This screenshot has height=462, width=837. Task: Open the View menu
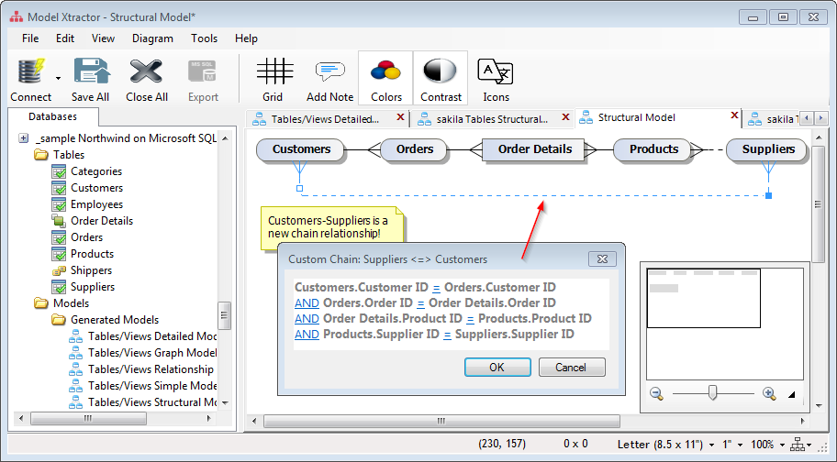(103, 38)
